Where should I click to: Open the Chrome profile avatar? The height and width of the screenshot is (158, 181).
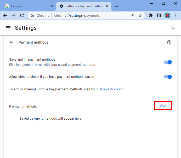tap(167, 15)
